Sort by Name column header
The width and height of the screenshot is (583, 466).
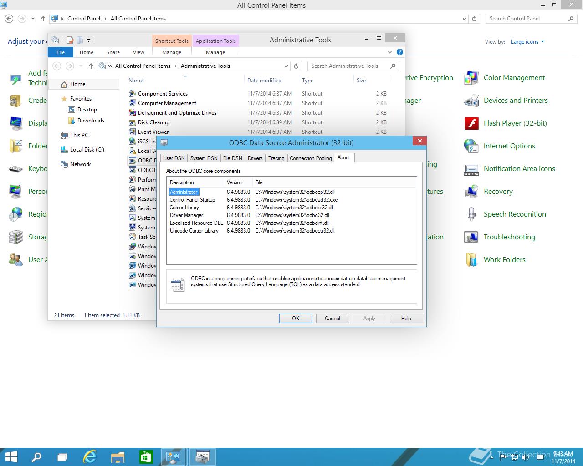[x=136, y=81]
